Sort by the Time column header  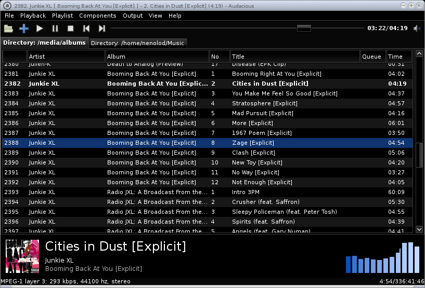(x=400, y=57)
